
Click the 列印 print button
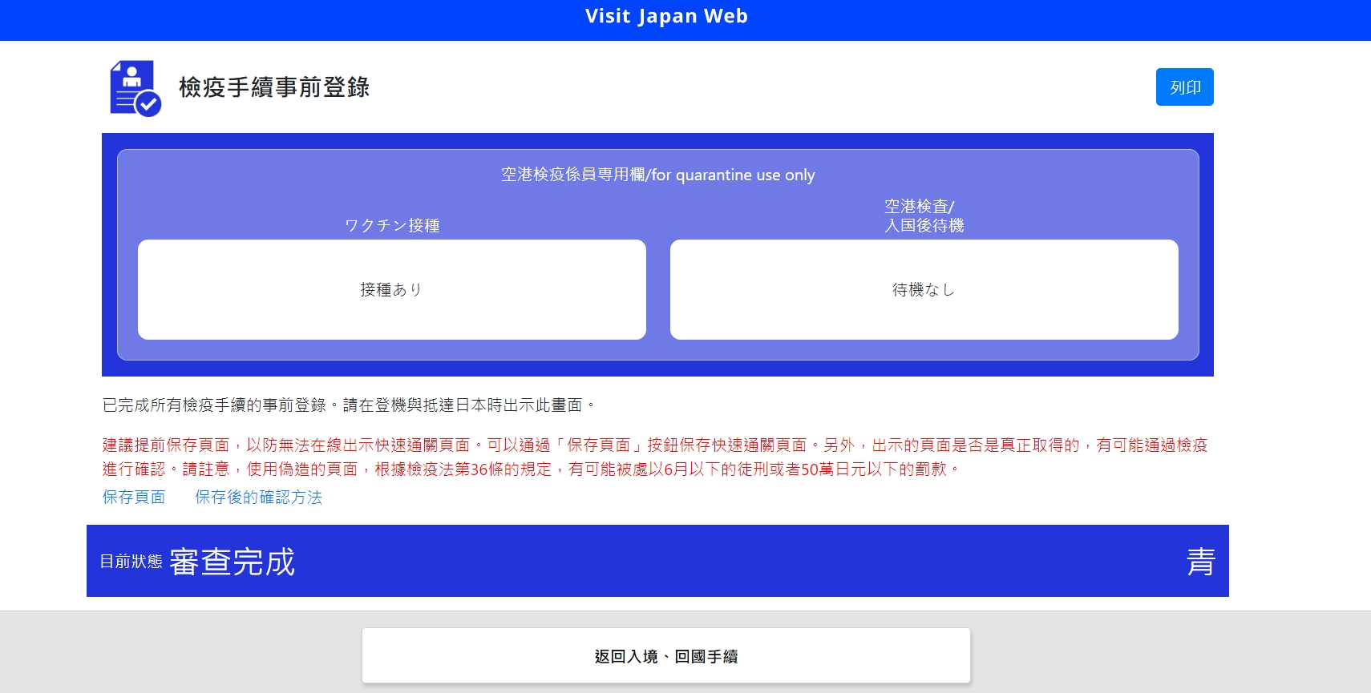[x=1184, y=87]
